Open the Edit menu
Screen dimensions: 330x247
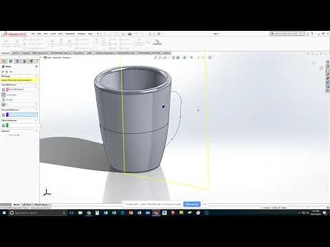coord(39,34)
